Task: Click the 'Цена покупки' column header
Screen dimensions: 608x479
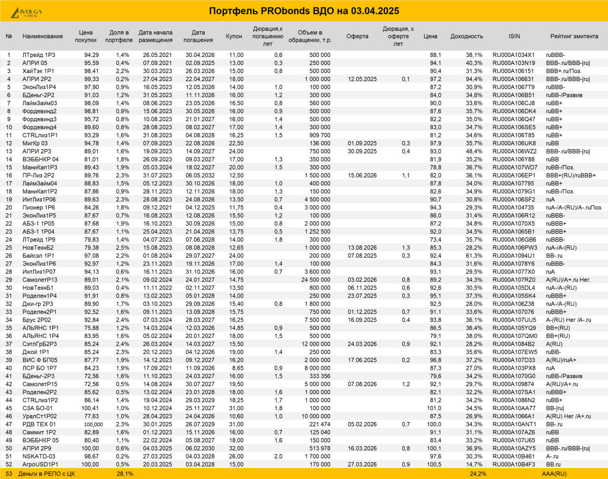Action: click(85, 36)
